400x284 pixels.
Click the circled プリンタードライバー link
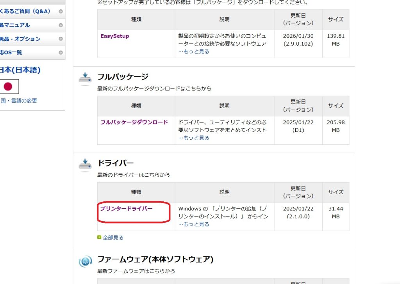coord(126,209)
